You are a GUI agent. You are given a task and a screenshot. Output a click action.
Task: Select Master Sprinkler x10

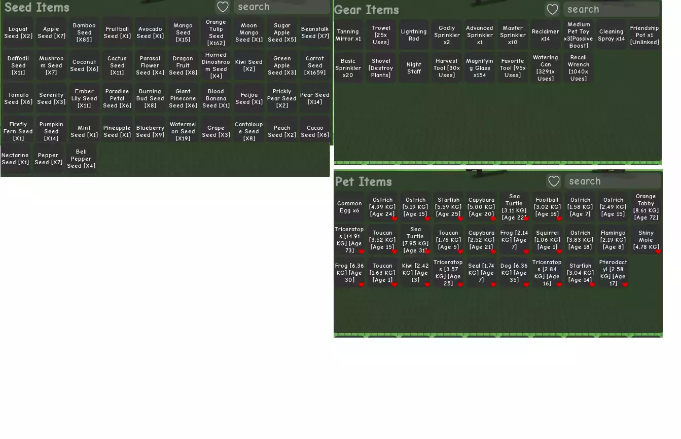coord(512,35)
